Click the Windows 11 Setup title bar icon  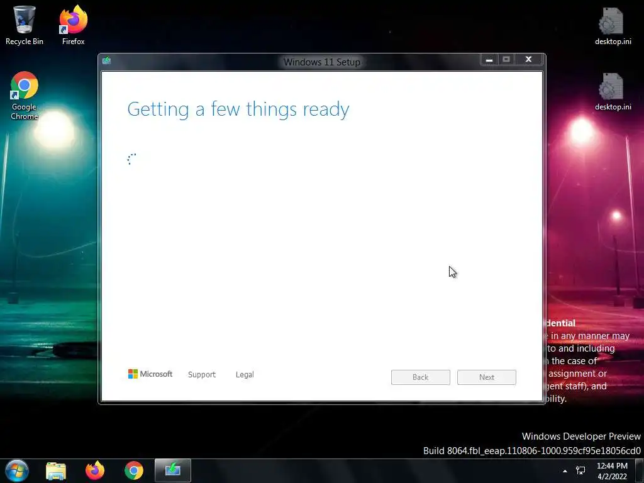click(107, 61)
